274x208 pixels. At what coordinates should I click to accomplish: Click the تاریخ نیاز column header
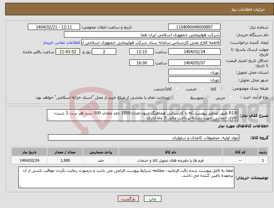coord(29,152)
